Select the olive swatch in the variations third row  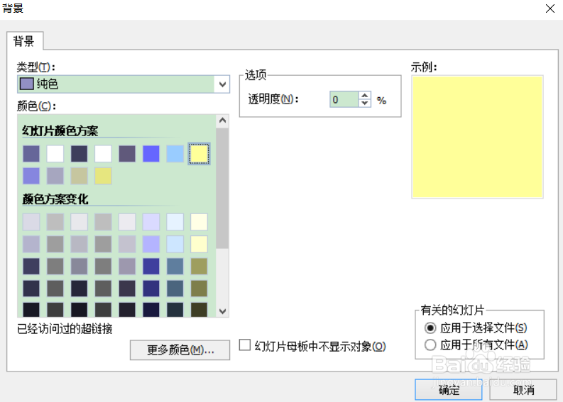point(199,267)
